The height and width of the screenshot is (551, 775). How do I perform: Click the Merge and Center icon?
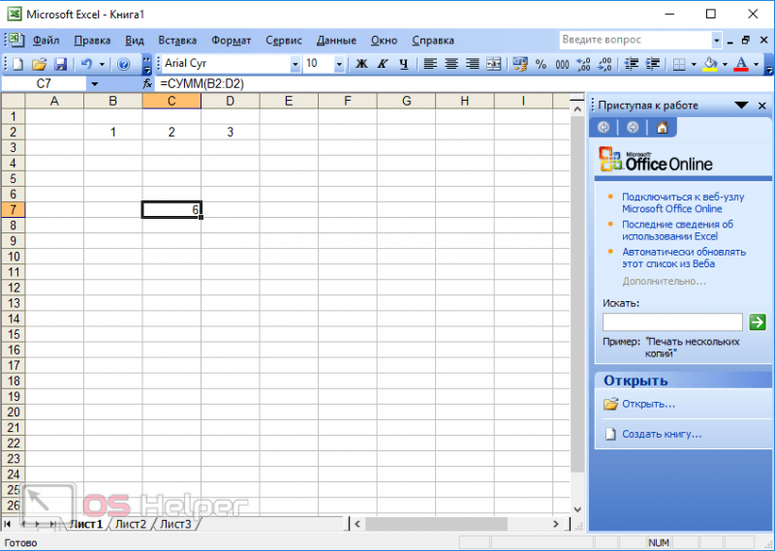493,64
